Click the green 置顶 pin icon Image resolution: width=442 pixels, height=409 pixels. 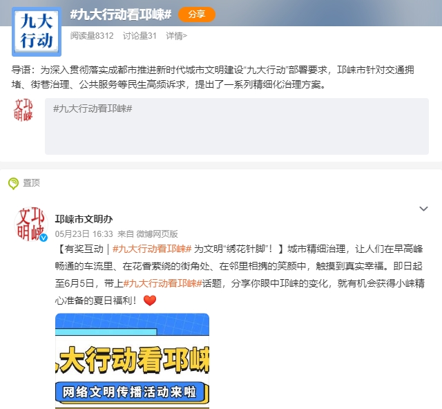[x=13, y=183]
